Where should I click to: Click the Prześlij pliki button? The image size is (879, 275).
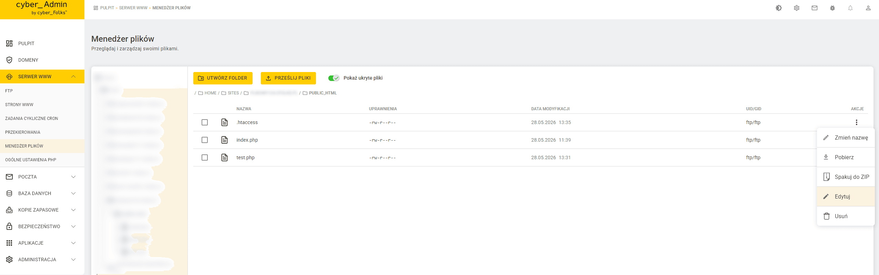288,78
